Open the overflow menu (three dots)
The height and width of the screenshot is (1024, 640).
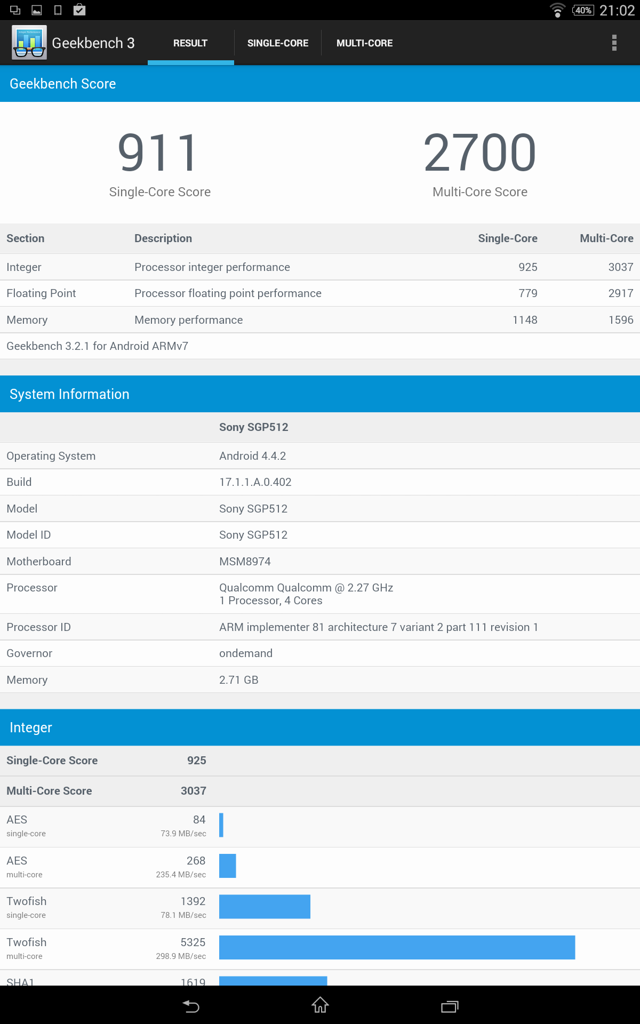click(x=614, y=43)
